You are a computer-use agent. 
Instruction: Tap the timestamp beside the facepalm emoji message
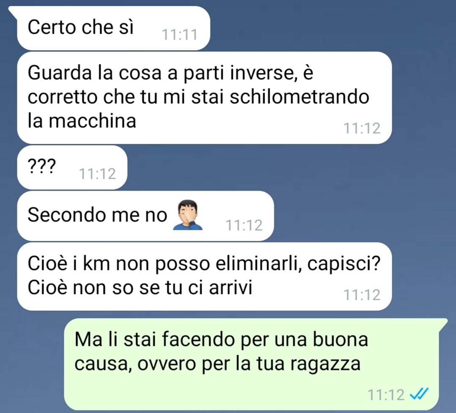[x=244, y=225]
